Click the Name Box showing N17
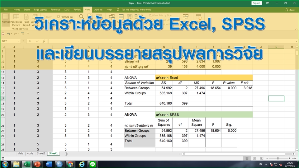 pos(9,41)
